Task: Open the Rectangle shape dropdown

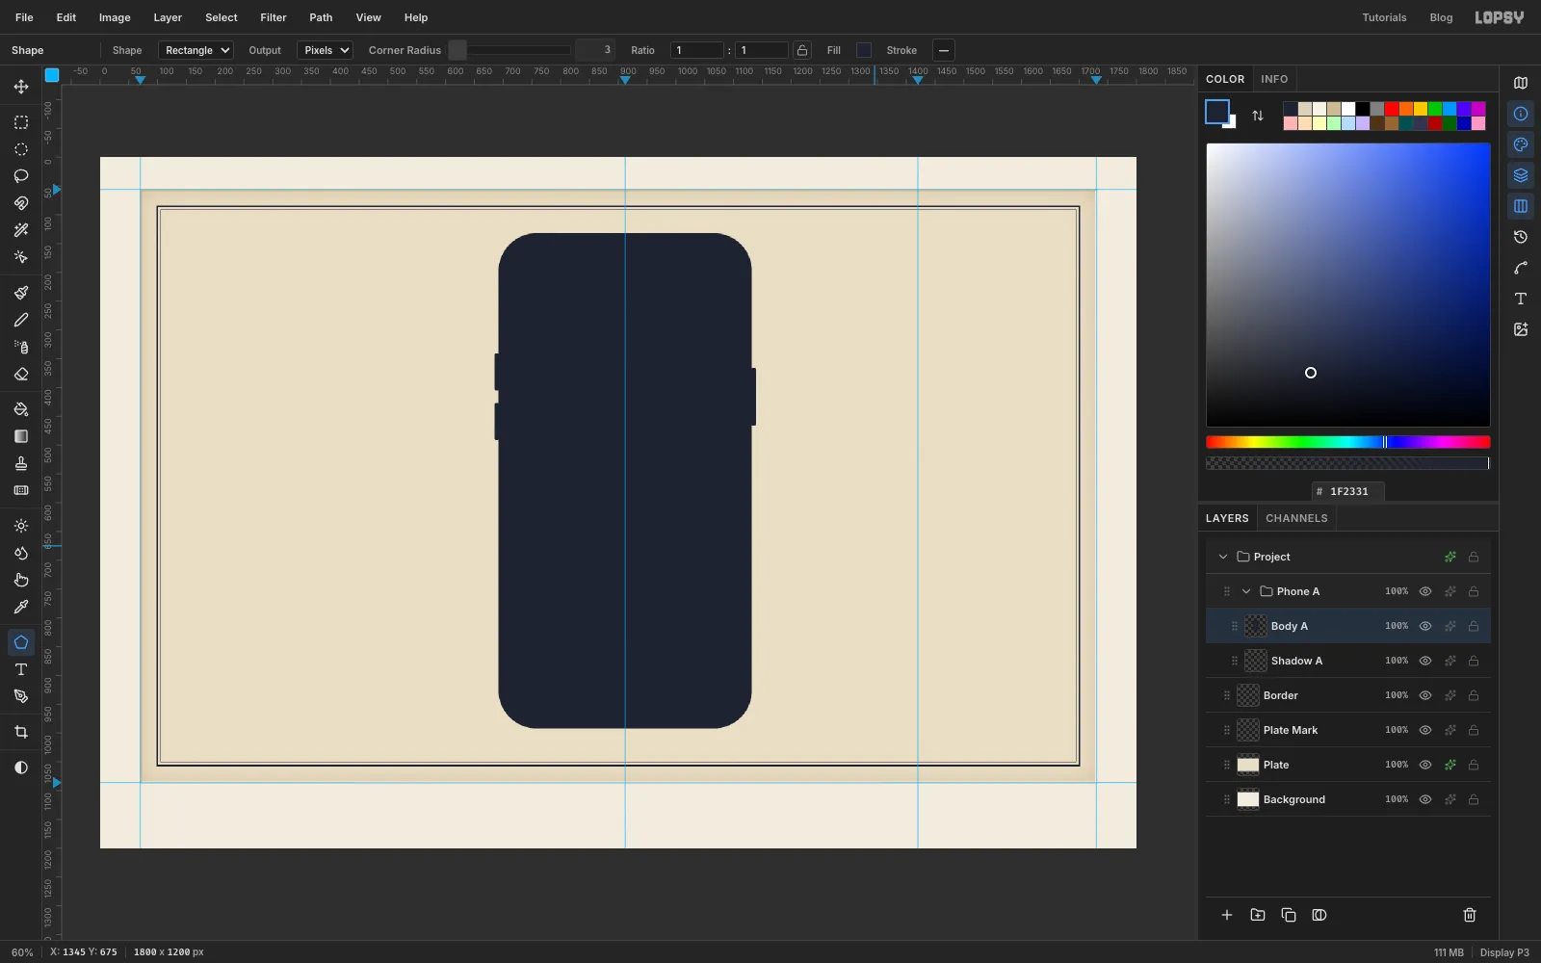Action: 196,50
